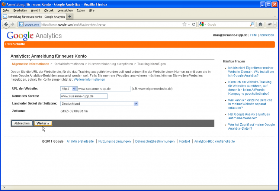Open a new tab with the plus button

70,17
